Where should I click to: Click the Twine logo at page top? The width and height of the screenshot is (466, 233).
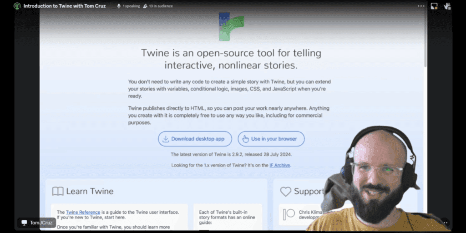231,26
